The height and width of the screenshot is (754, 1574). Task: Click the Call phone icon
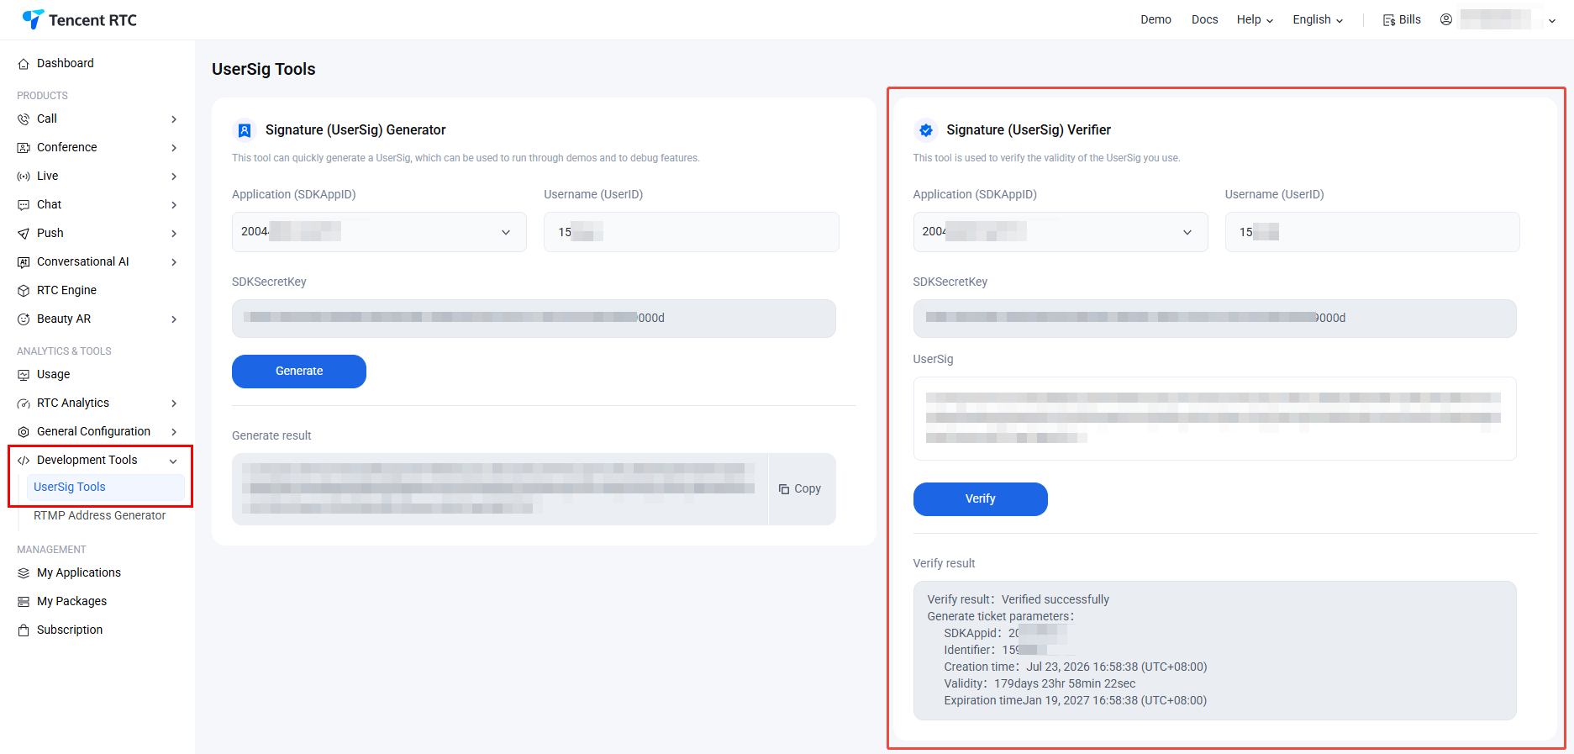click(x=24, y=119)
